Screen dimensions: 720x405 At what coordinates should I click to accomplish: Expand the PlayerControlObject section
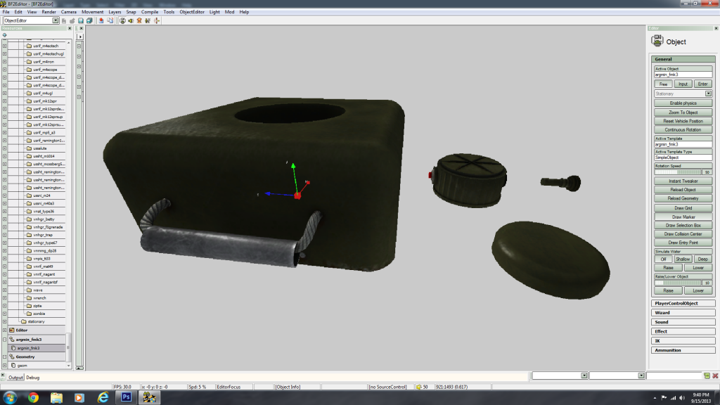click(x=683, y=303)
